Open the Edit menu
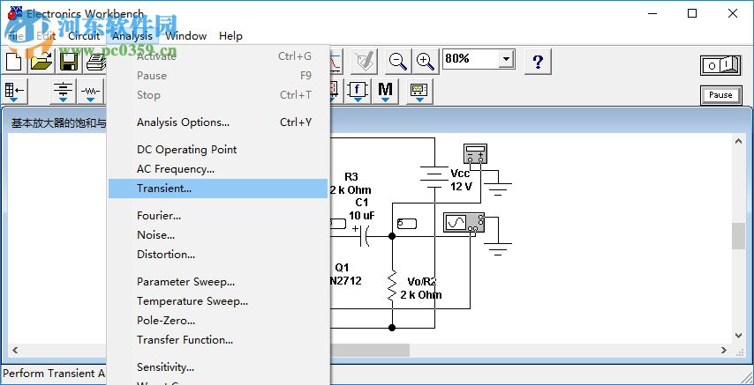 (x=46, y=36)
